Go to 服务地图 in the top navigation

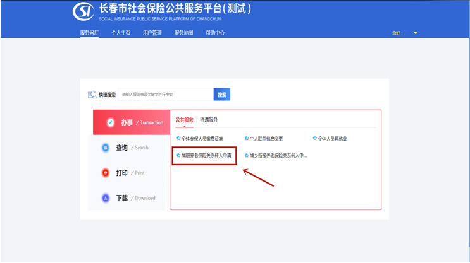(x=183, y=33)
